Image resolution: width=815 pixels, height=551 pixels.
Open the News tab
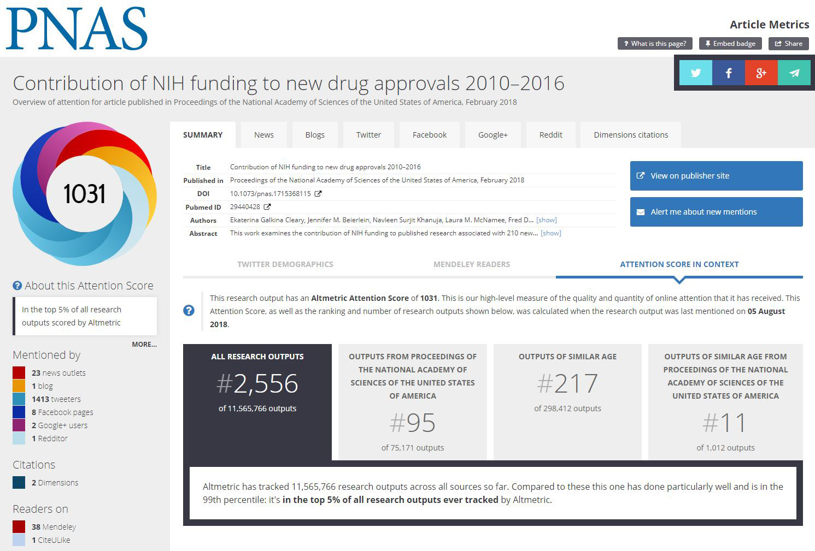(264, 135)
